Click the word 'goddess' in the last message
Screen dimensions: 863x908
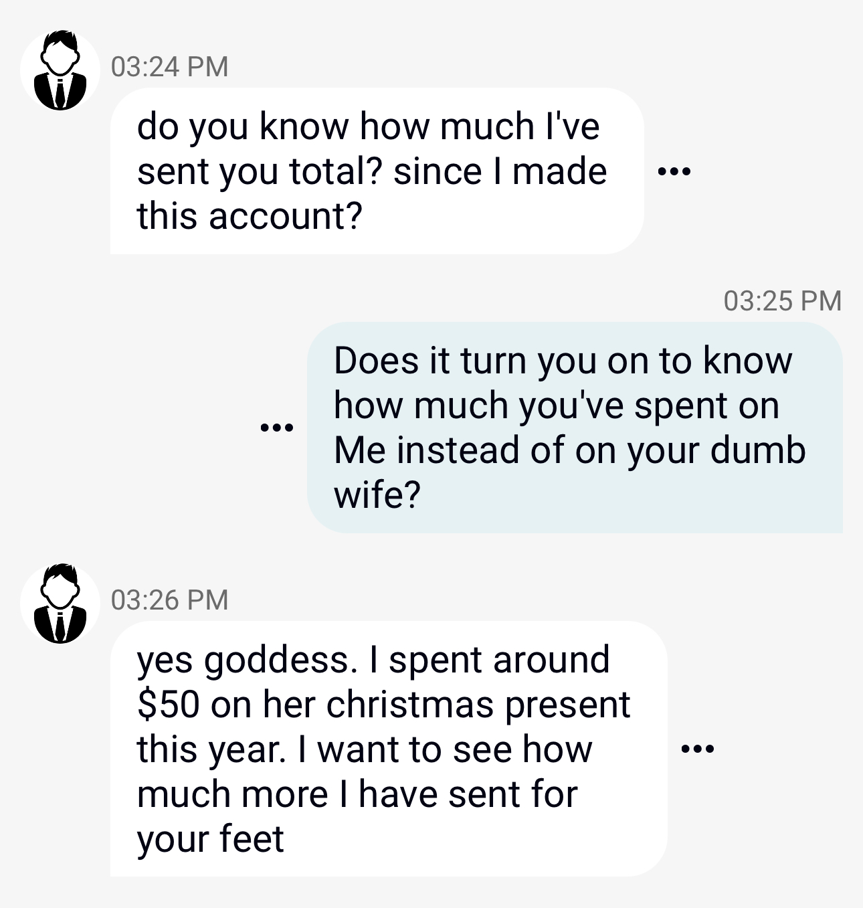(276, 661)
